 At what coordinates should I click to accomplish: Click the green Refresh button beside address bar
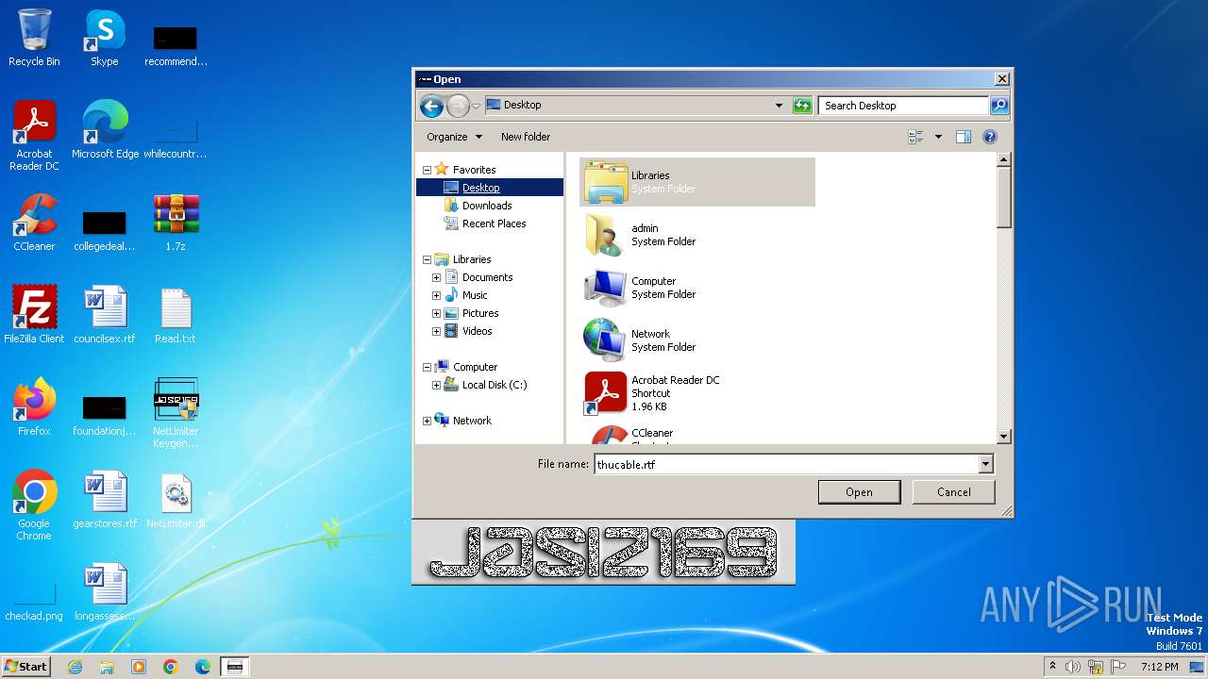point(802,106)
